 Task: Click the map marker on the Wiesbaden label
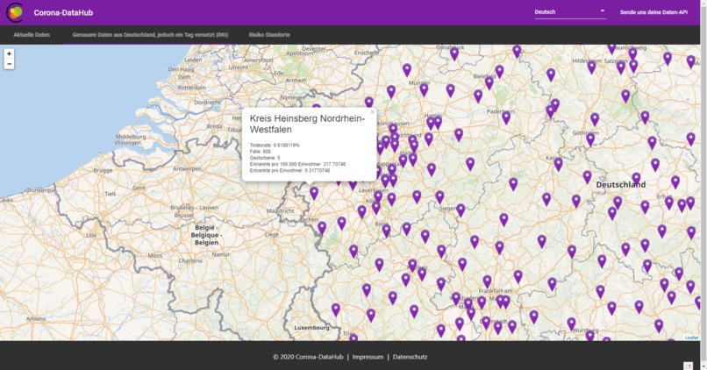[x=456, y=298]
